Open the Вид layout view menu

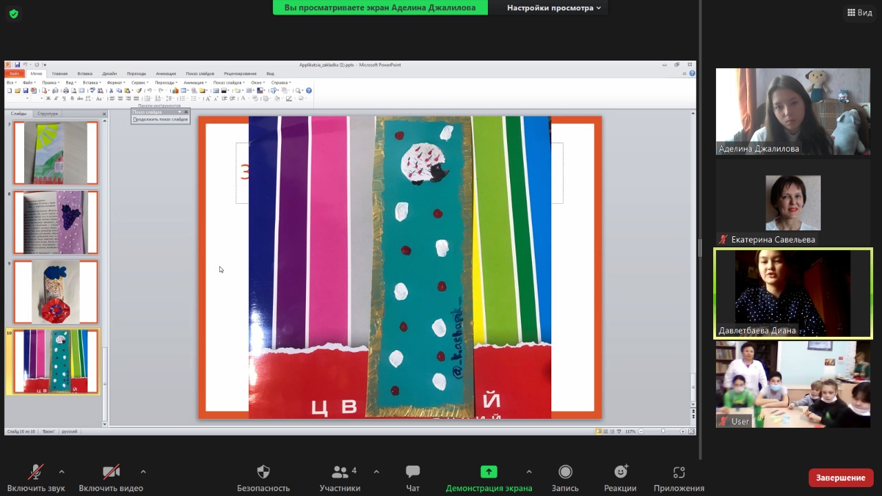tap(859, 12)
